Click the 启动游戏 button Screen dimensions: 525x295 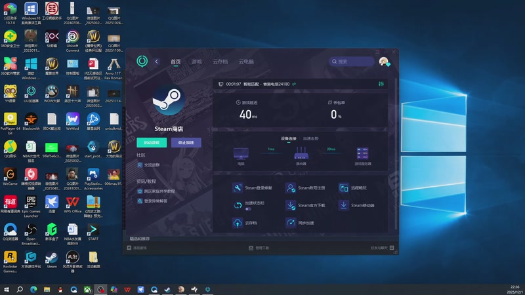point(152,142)
